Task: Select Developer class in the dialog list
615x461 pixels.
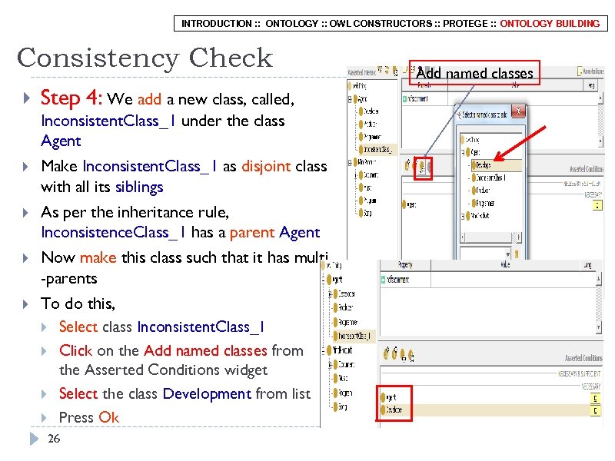Action: [497, 165]
